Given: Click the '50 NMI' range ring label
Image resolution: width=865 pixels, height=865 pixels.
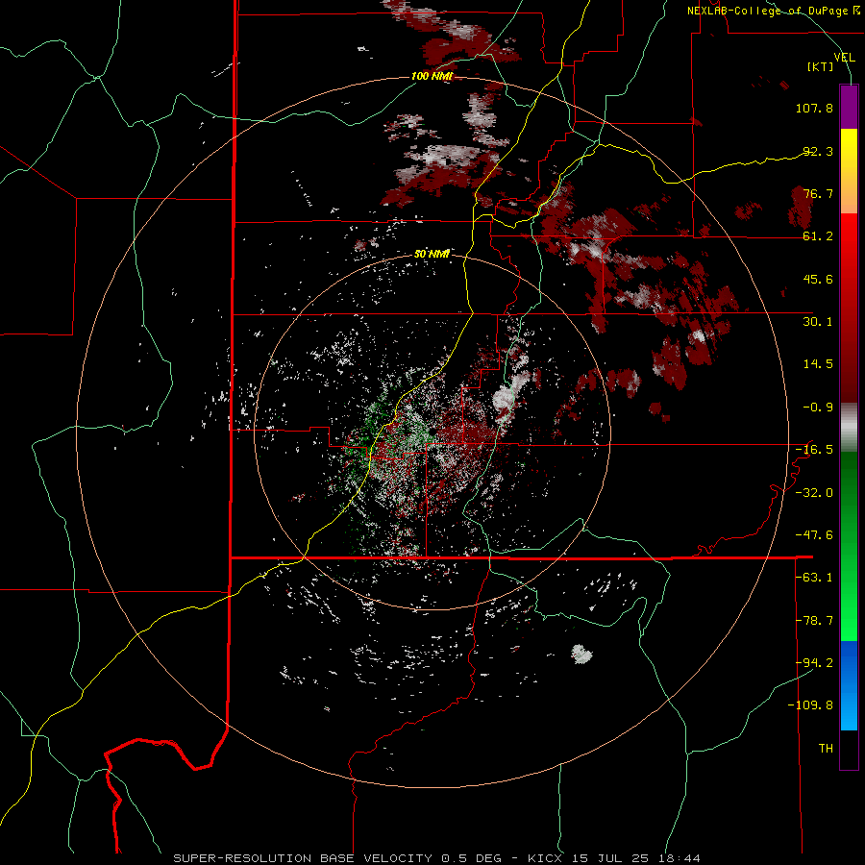Looking at the screenshot, I should coord(432,254).
